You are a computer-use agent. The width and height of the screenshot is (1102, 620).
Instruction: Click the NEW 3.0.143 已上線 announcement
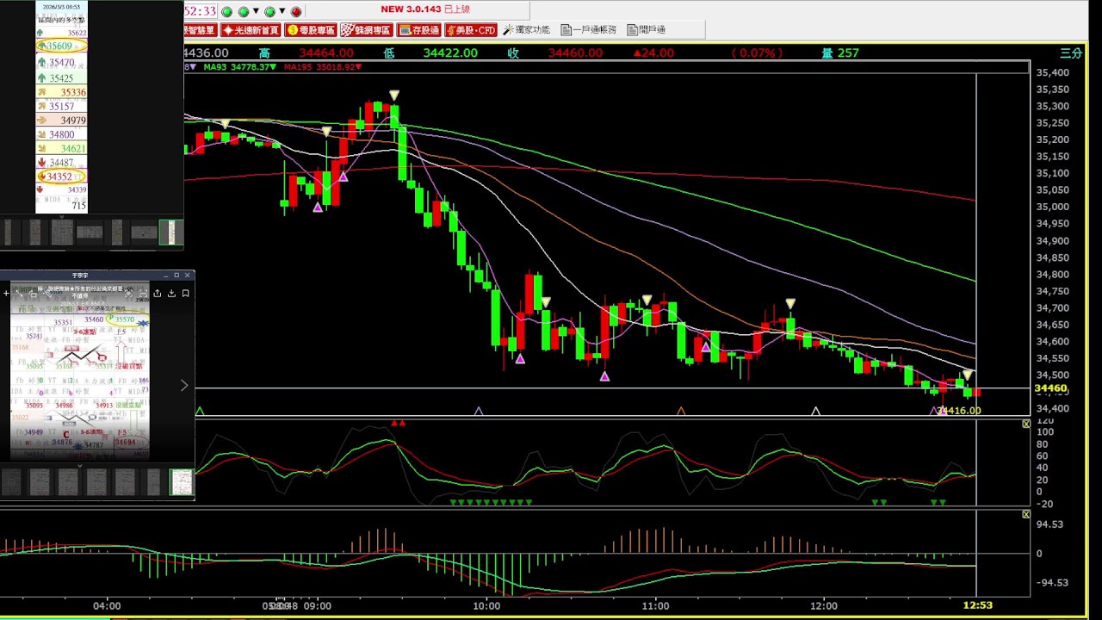pos(425,9)
